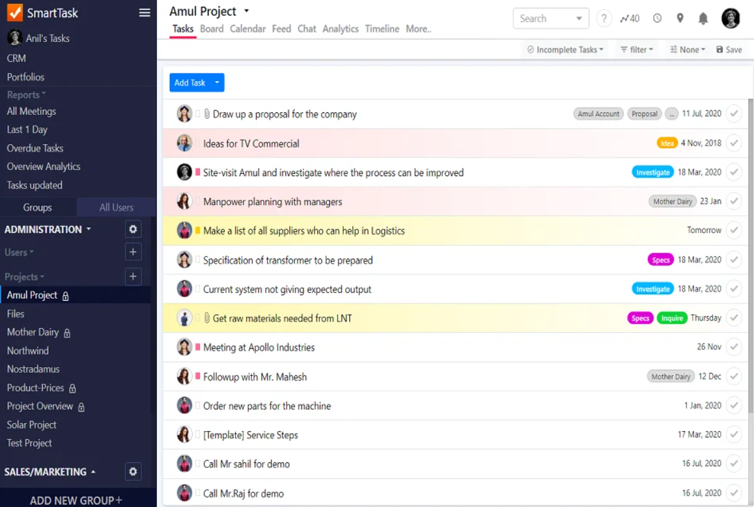Mark Site-visit Amul task complete
The height and width of the screenshot is (507, 754).
pos(734,172)
